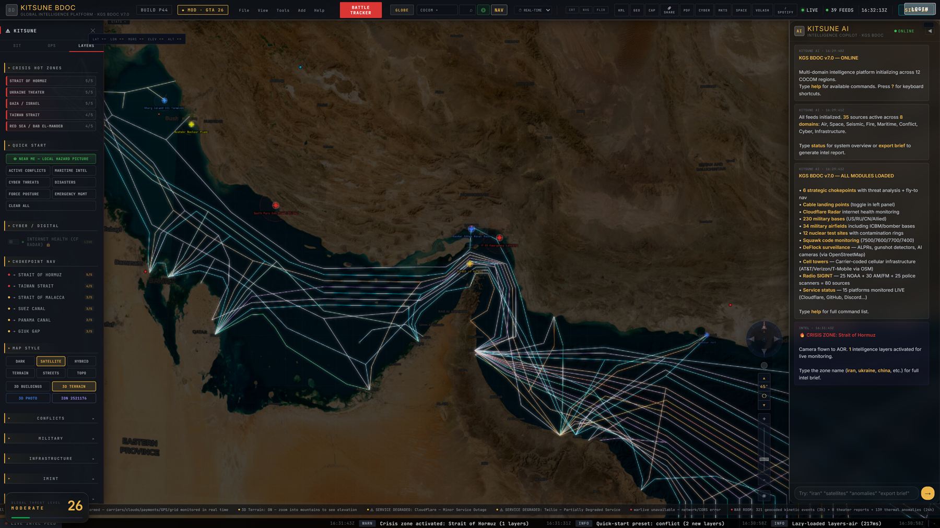Open the MKTS toolbar module
The height and width of the screenshot is (528, 940).
point(723,10)
